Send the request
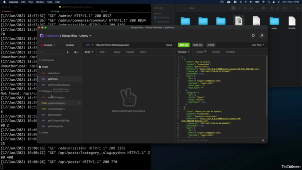 pyautogui.click(x=169, y=45)
